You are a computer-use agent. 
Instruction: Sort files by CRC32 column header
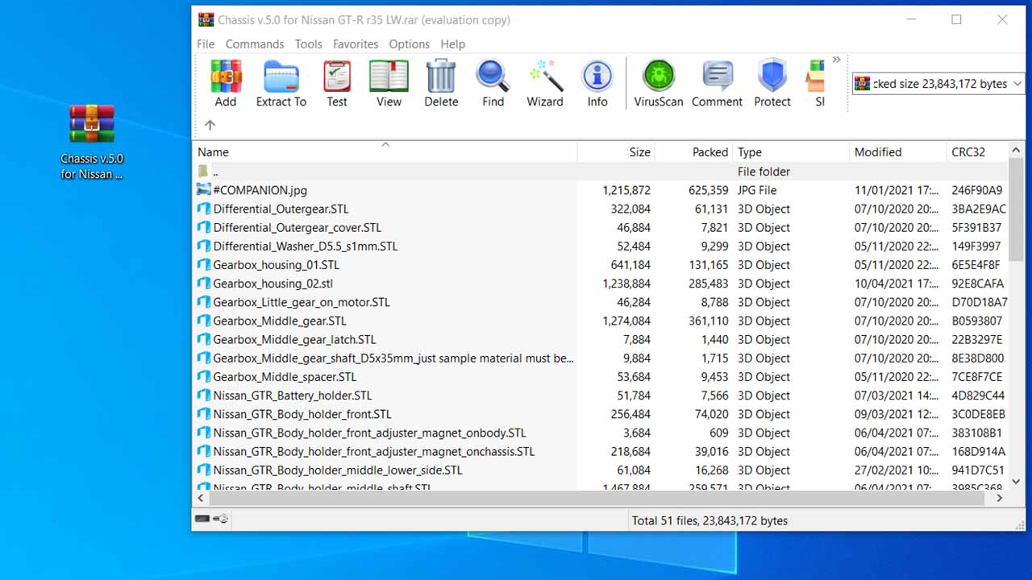(x=977, y=151)
